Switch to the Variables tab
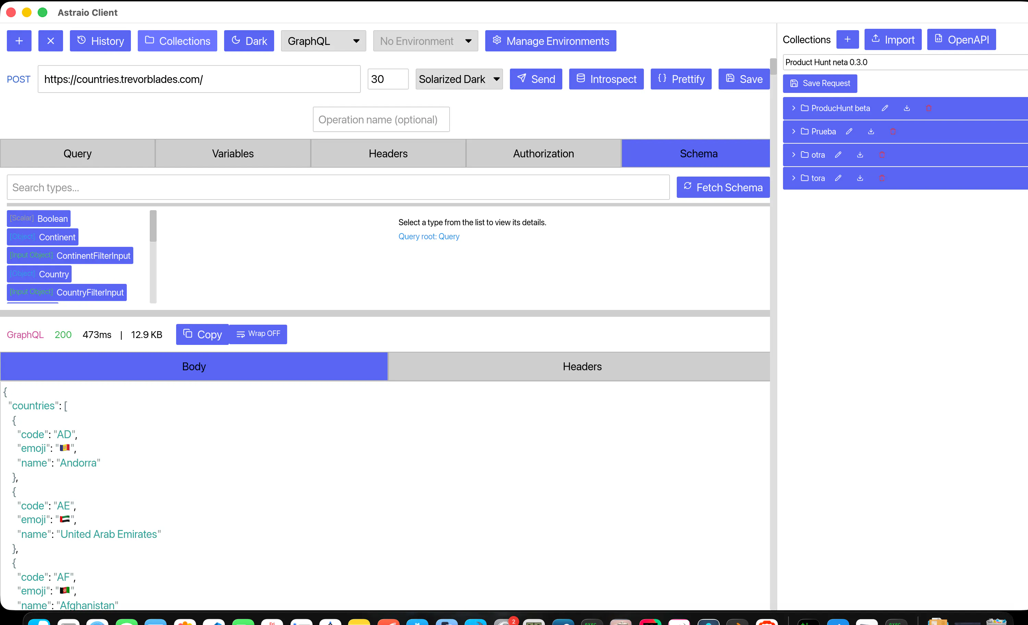Screen dimensions: 1028x625 [233, 154]
